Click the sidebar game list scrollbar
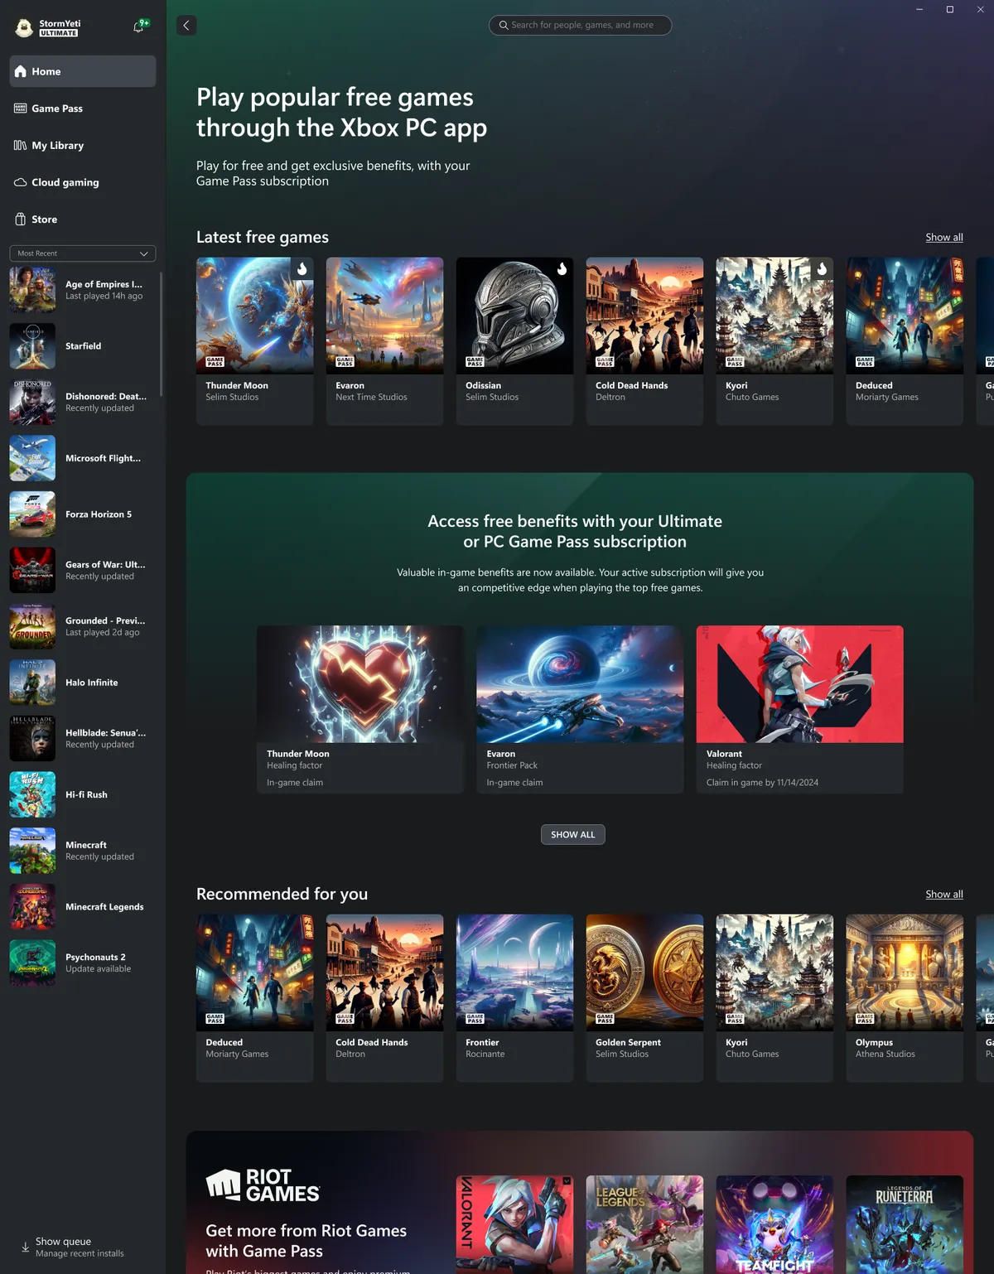Screen dimensions: 994x1274 [161, 335]
